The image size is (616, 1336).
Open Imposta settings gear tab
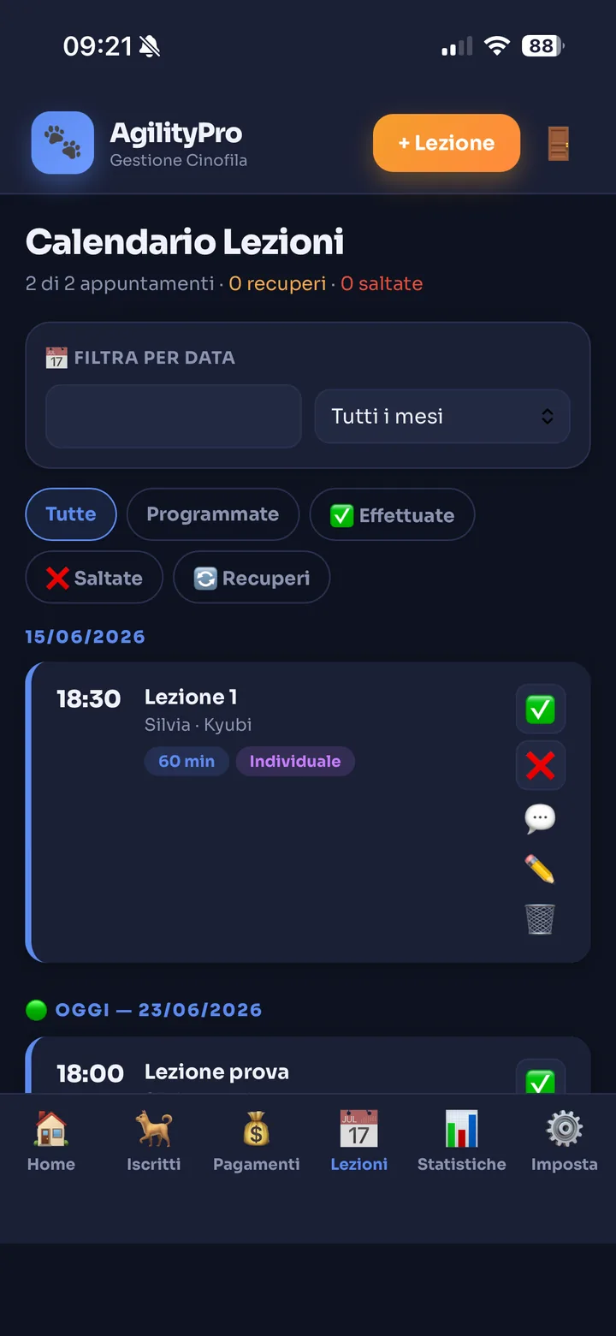pos(565,1142)
